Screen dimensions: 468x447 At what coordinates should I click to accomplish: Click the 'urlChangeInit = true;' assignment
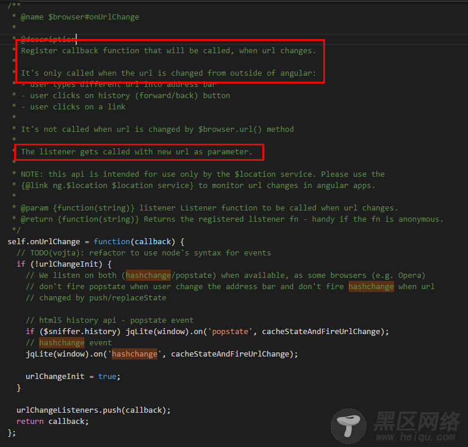click(x=73, y=377)
